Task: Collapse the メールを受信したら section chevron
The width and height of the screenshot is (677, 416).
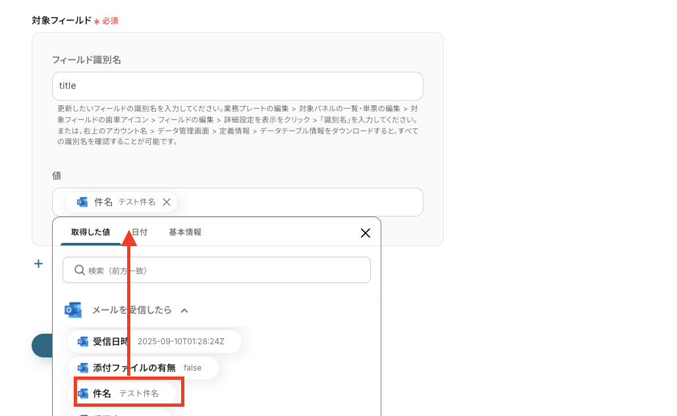Action: point(184,310)
